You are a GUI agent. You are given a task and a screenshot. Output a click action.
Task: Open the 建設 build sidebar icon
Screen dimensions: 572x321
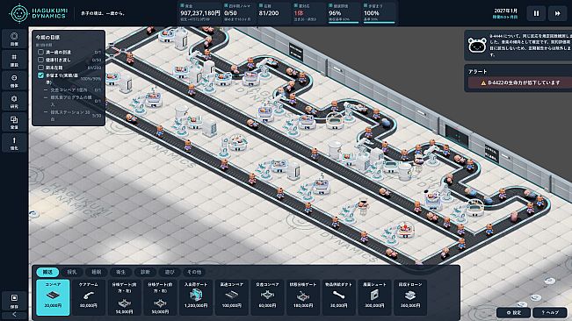click(14, 60)
